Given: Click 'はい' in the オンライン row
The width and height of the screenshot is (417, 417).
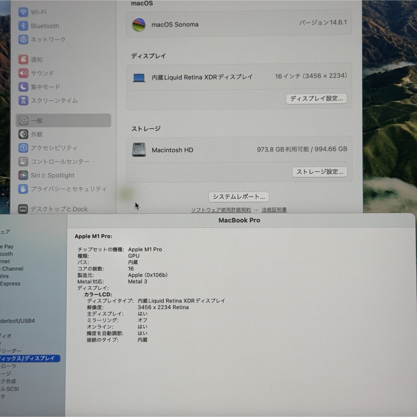Looking at the screenshot, I should tap(142, 327).
